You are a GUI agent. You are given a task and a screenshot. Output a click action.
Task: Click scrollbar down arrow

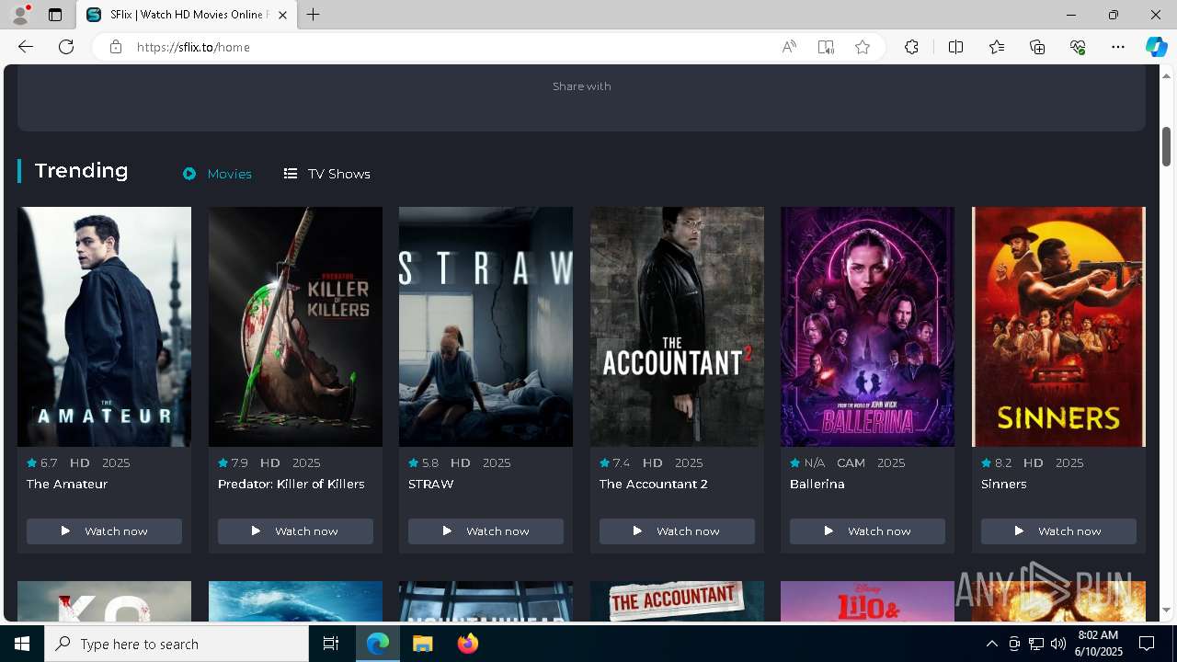[x=1166, y=610]
